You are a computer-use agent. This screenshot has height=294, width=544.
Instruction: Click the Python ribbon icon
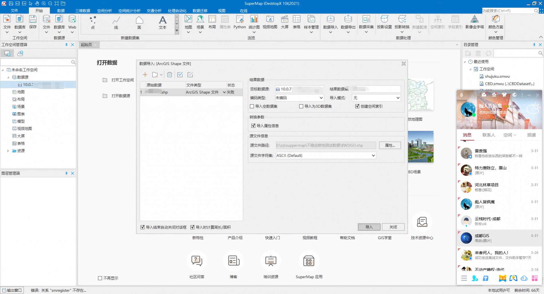point(239,22)
